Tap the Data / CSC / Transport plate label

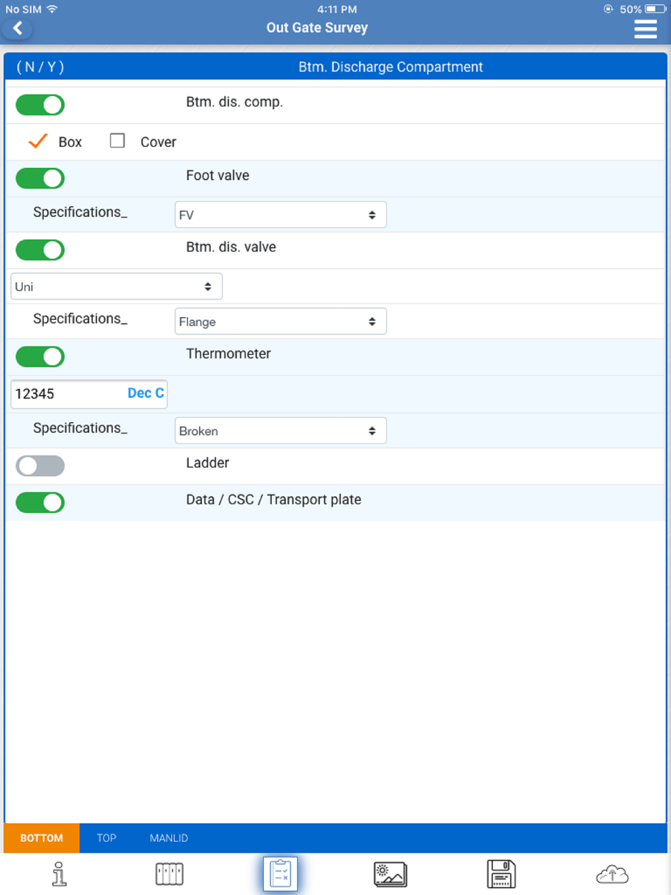click(274, 500)
